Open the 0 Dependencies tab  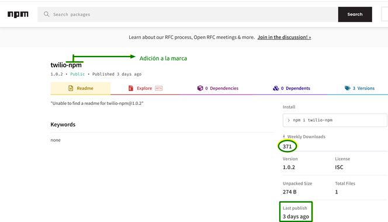pos(218,89)
